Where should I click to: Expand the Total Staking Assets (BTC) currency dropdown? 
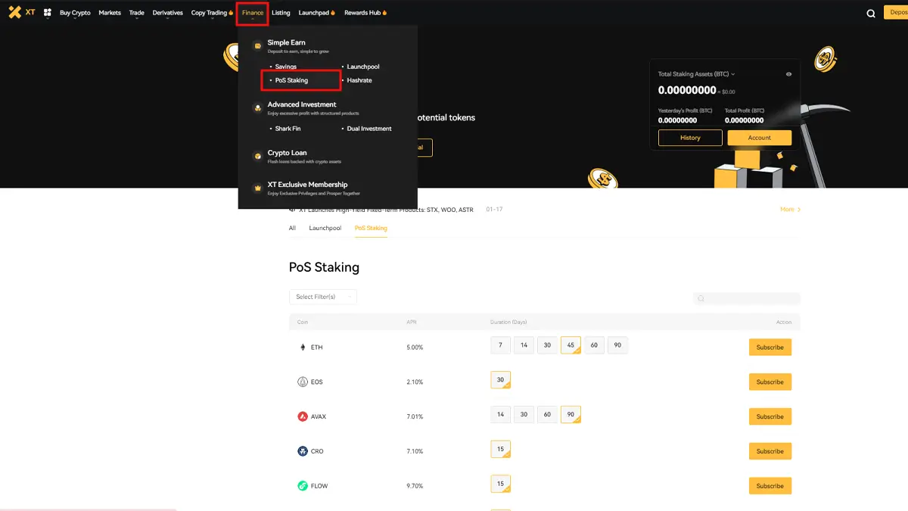(697, 74)
